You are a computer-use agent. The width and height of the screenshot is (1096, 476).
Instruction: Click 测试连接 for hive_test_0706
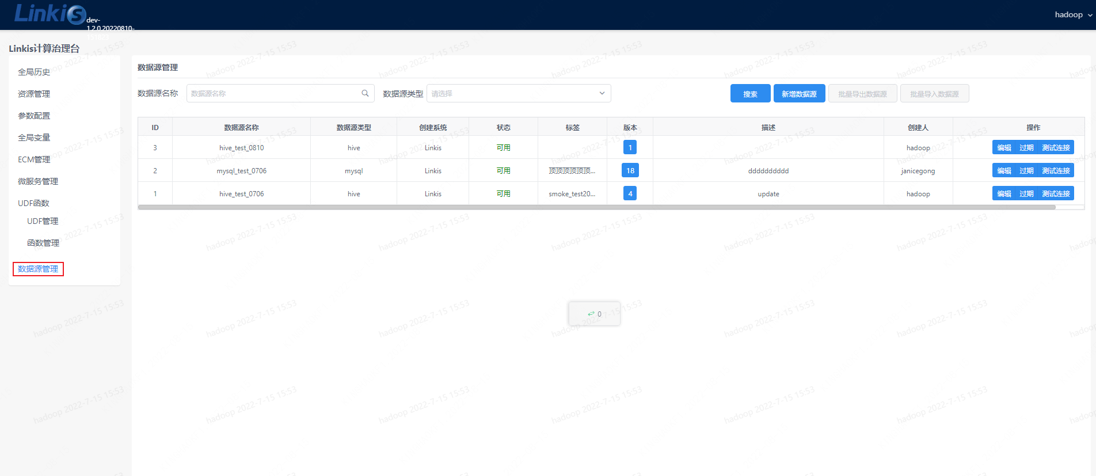[1056, 194]
